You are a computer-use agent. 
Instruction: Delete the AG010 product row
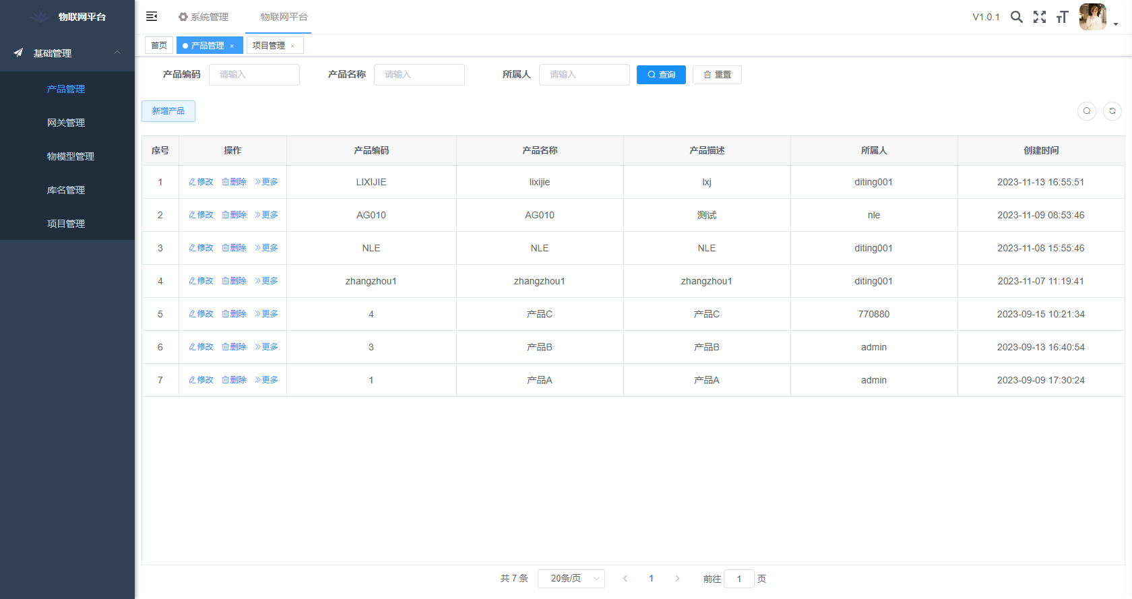point(234,215)
